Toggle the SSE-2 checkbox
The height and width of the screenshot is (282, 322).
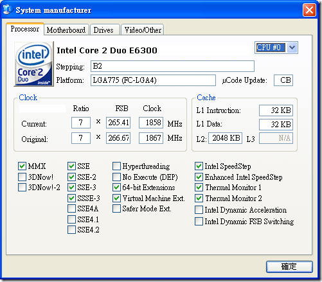(x=71, y=177)
